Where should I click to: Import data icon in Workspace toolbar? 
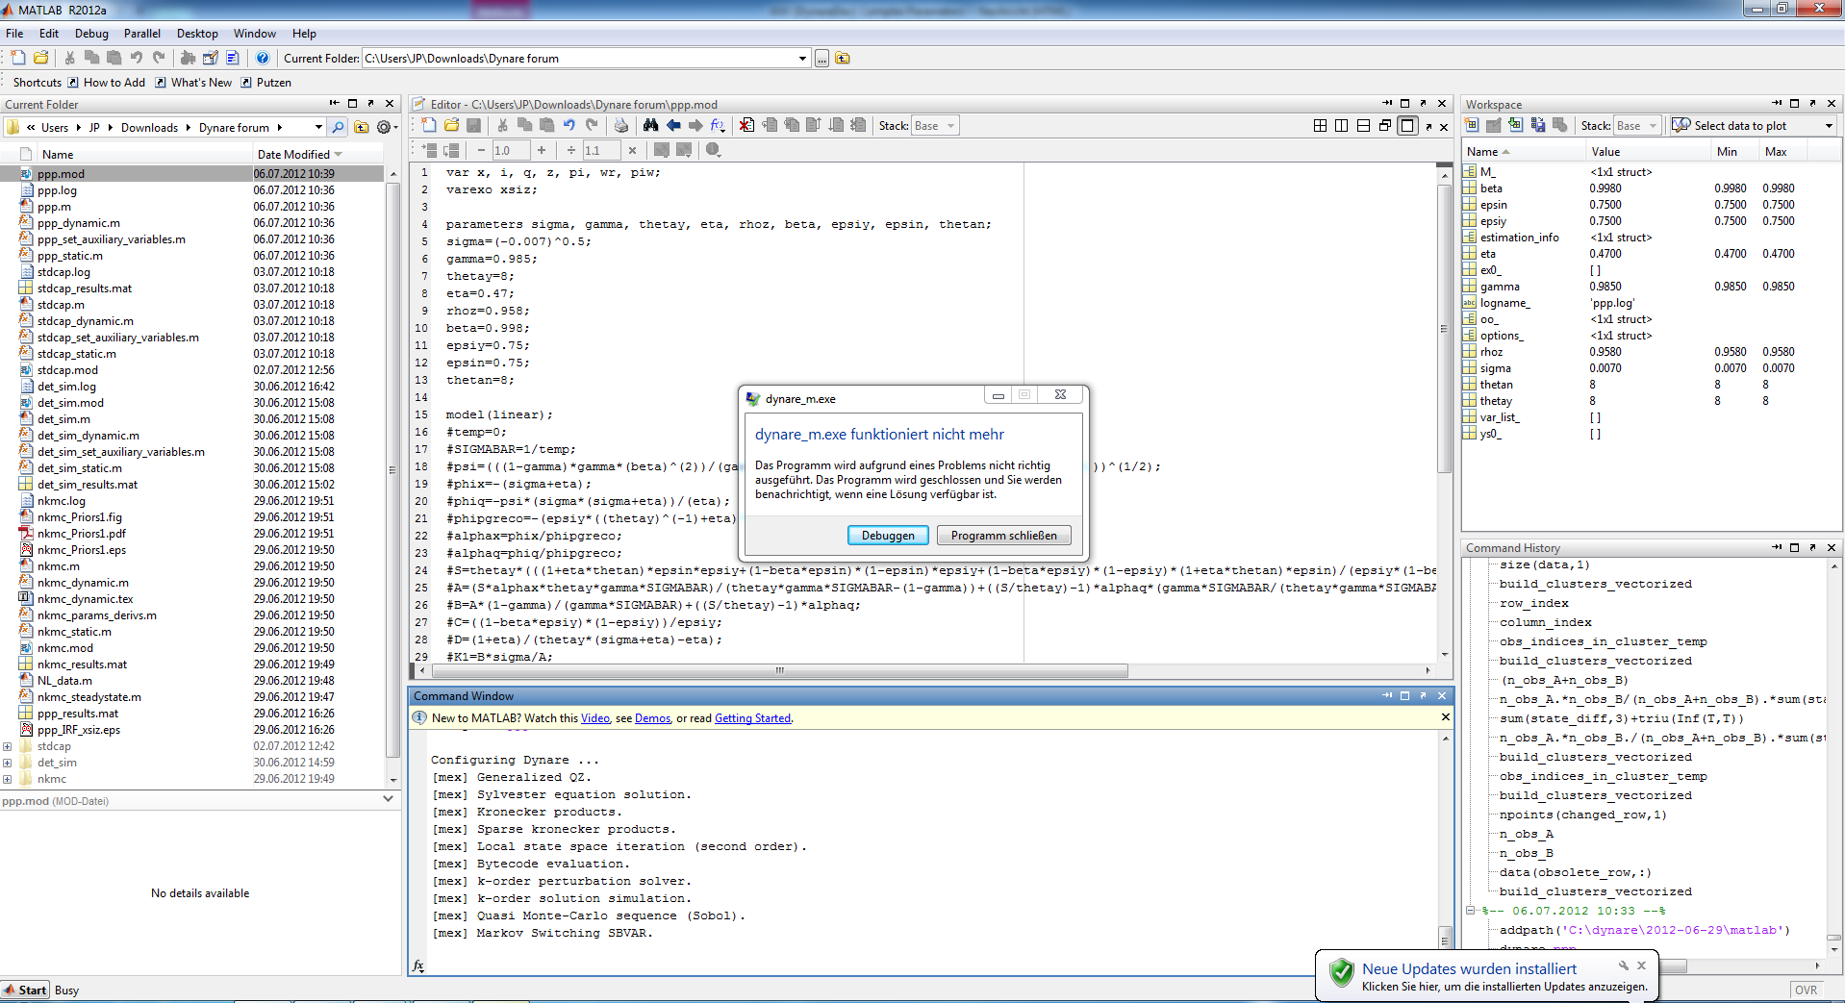1516,126
